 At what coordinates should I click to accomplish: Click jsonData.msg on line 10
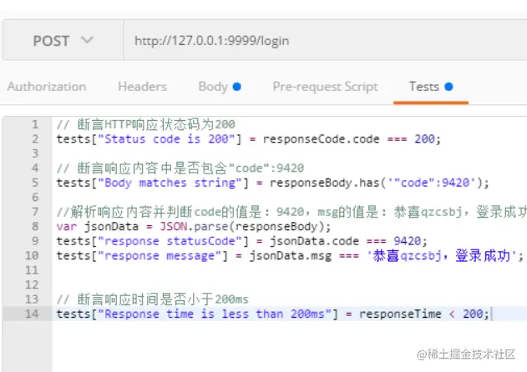[290, 255]
